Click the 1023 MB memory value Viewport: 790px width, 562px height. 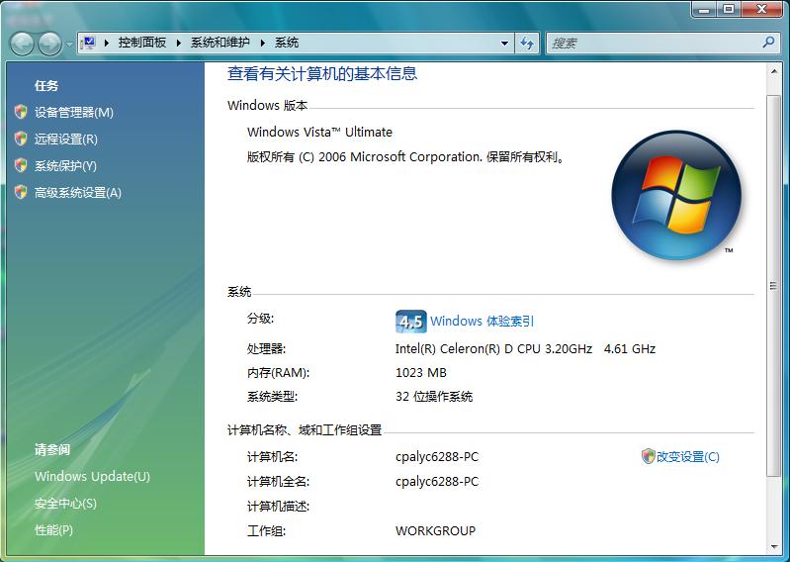tap(421, 372)
